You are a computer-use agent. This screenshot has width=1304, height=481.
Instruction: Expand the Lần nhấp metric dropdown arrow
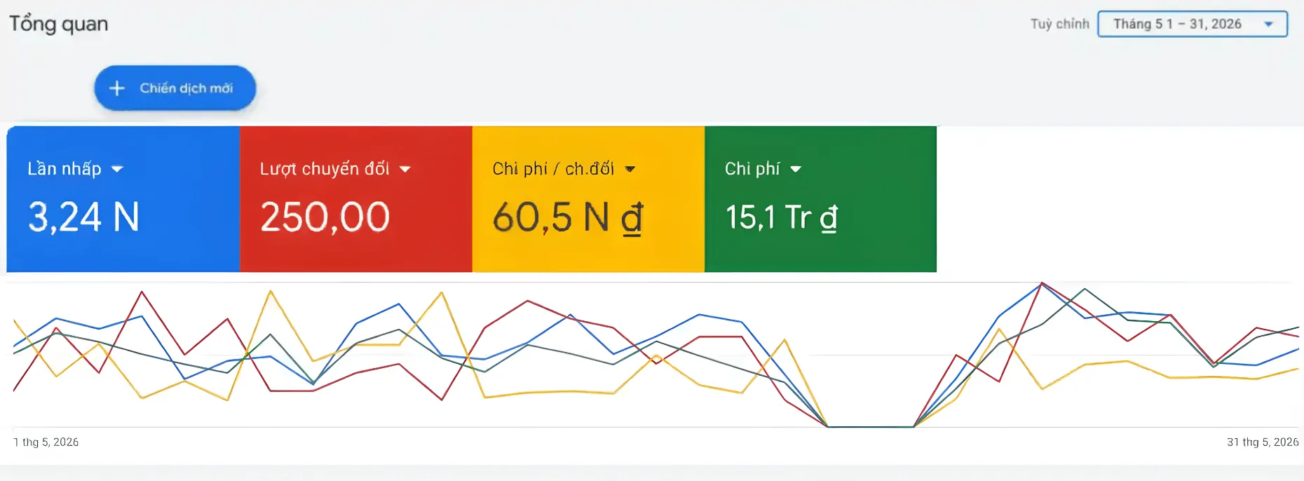(117, 169)
